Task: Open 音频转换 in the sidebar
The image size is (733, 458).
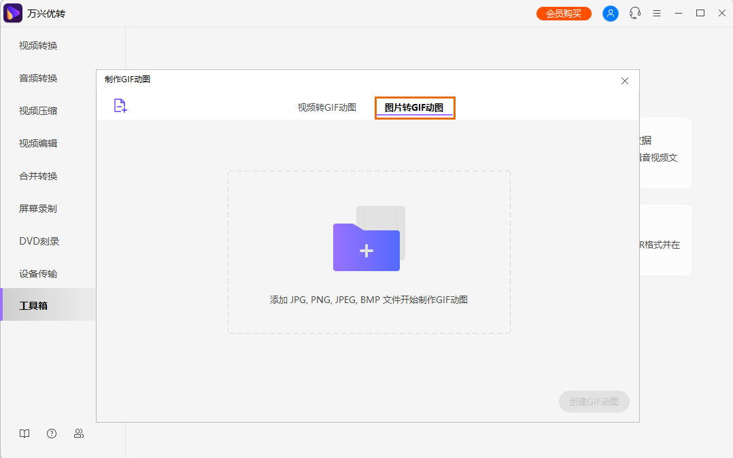Action: click(38, 78)
